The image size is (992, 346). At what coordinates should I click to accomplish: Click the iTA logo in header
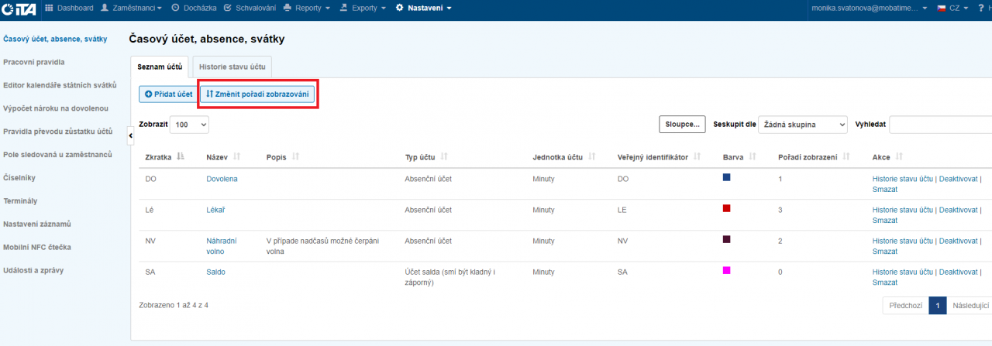pyautogui.click(x=21, y=8)
